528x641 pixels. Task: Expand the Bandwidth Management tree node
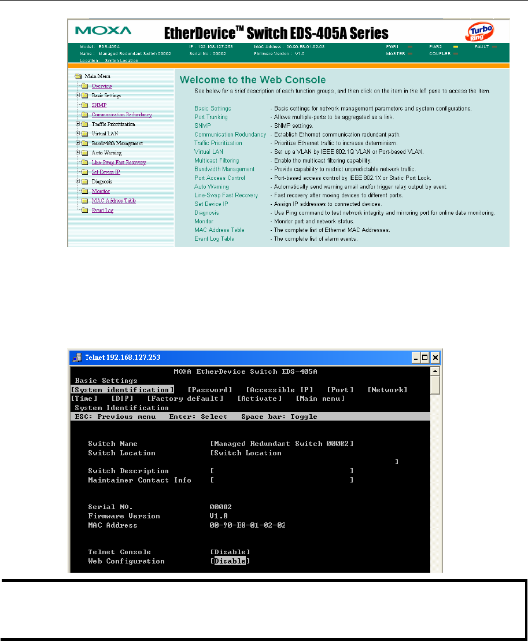click(77, 143)
